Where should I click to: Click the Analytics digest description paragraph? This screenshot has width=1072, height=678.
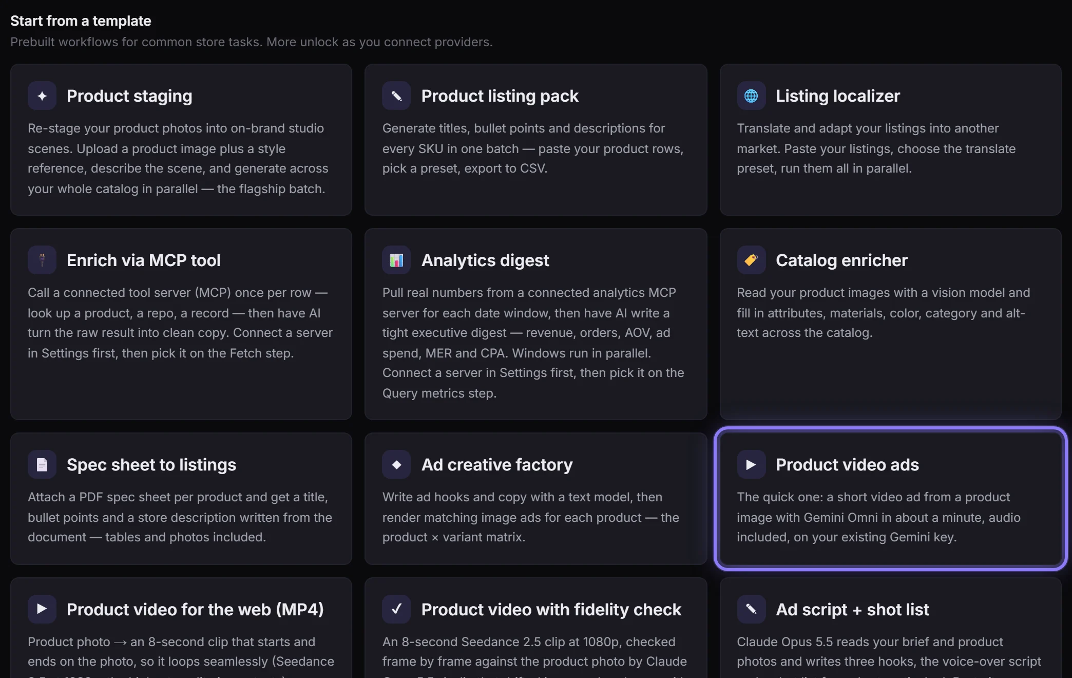[x=533, y=343]
